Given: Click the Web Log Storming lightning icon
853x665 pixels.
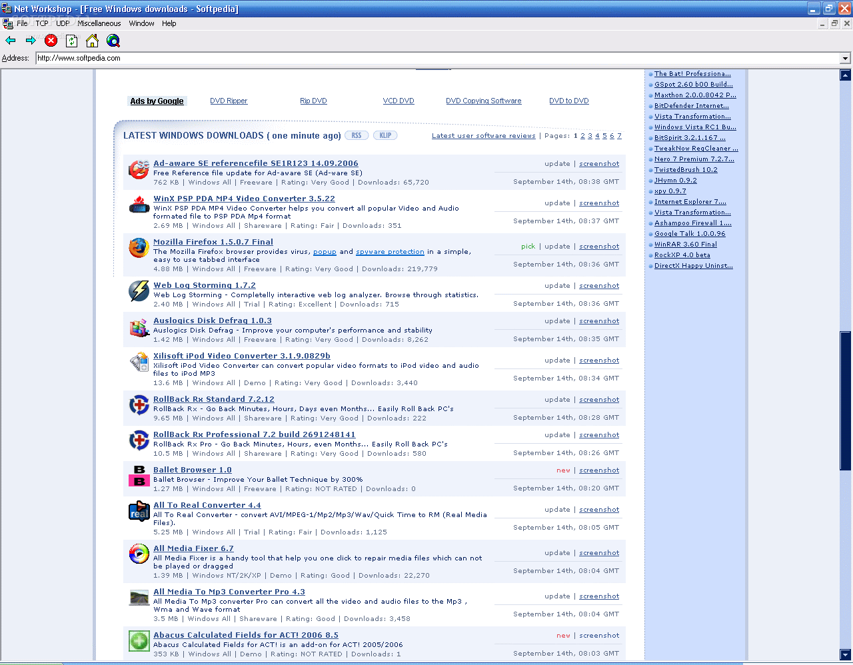Looking at the screenshot, I should pos(139,291).
